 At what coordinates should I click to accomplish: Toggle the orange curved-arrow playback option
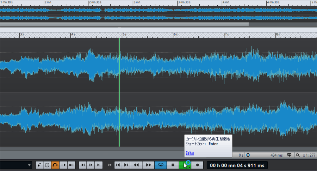(55, 165)
